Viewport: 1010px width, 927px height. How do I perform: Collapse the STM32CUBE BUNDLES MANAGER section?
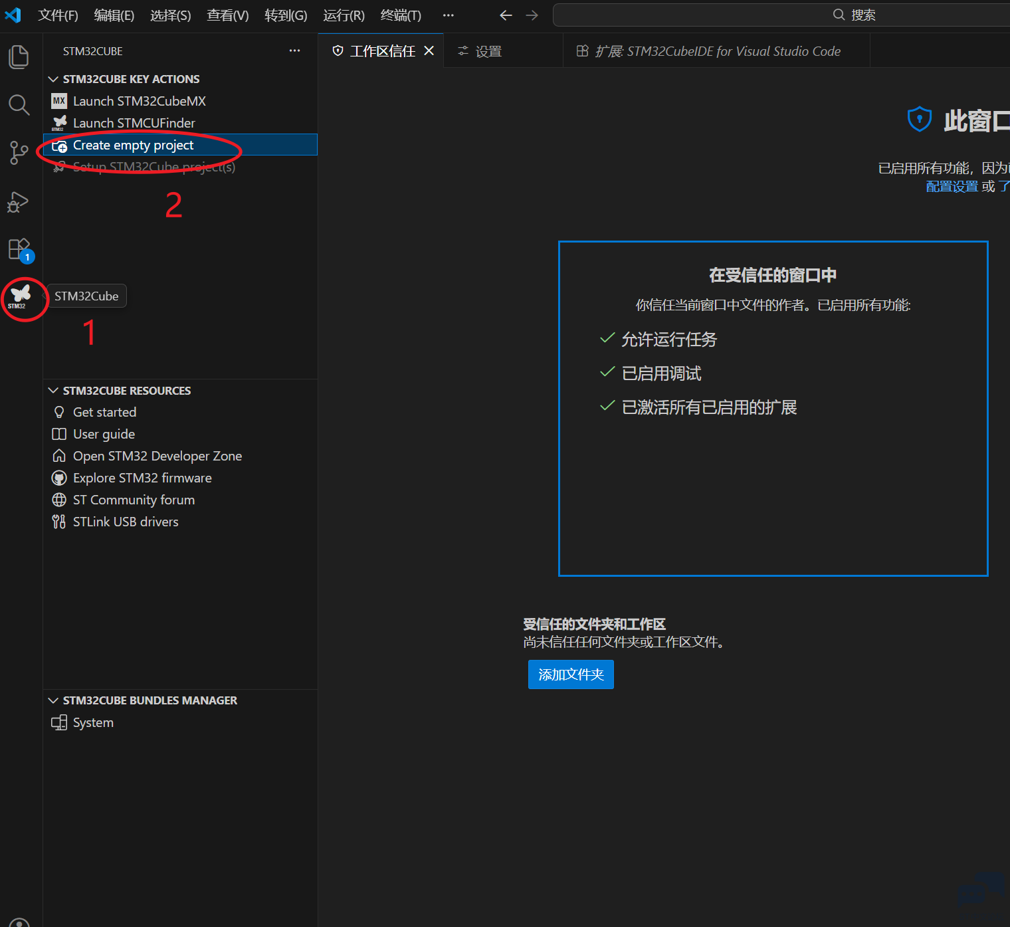click(x=53, y=700)
